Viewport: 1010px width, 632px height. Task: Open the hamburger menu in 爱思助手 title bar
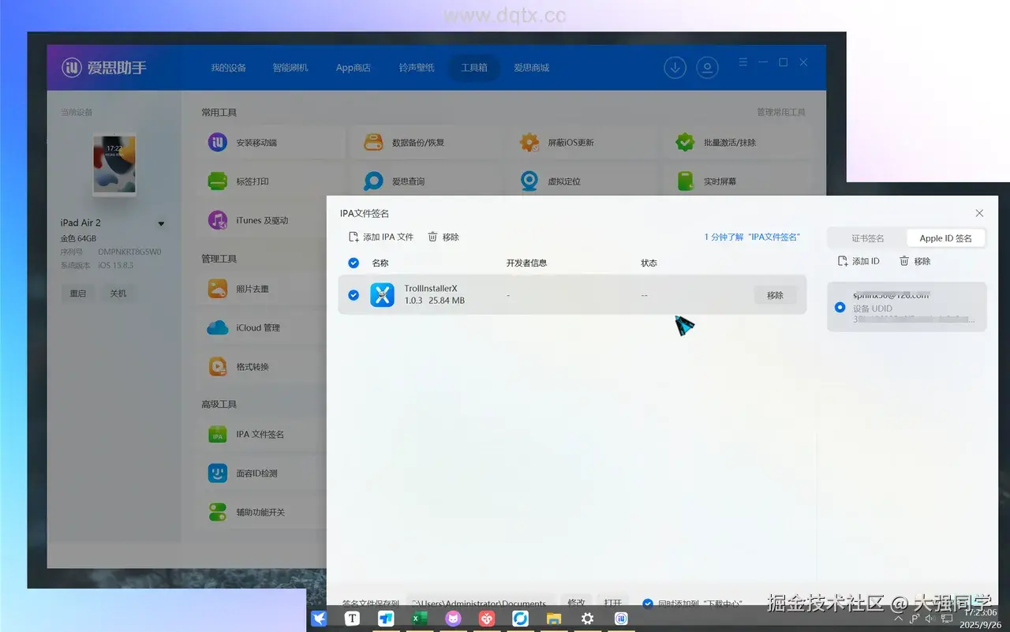pyautogui.click(x=743, y=62)
